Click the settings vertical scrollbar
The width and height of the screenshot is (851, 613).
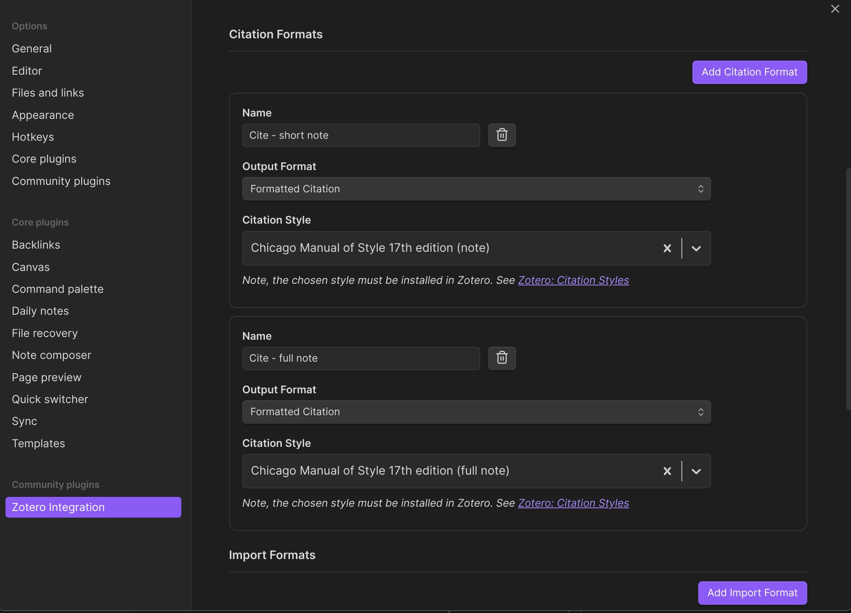click(848, 289)
